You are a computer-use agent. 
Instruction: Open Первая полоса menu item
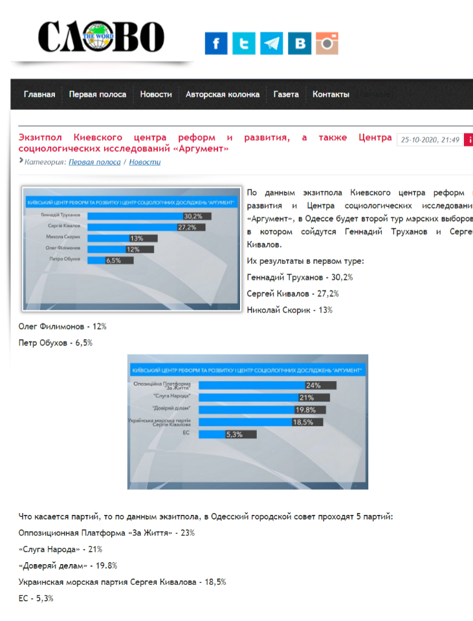point(98,94)
